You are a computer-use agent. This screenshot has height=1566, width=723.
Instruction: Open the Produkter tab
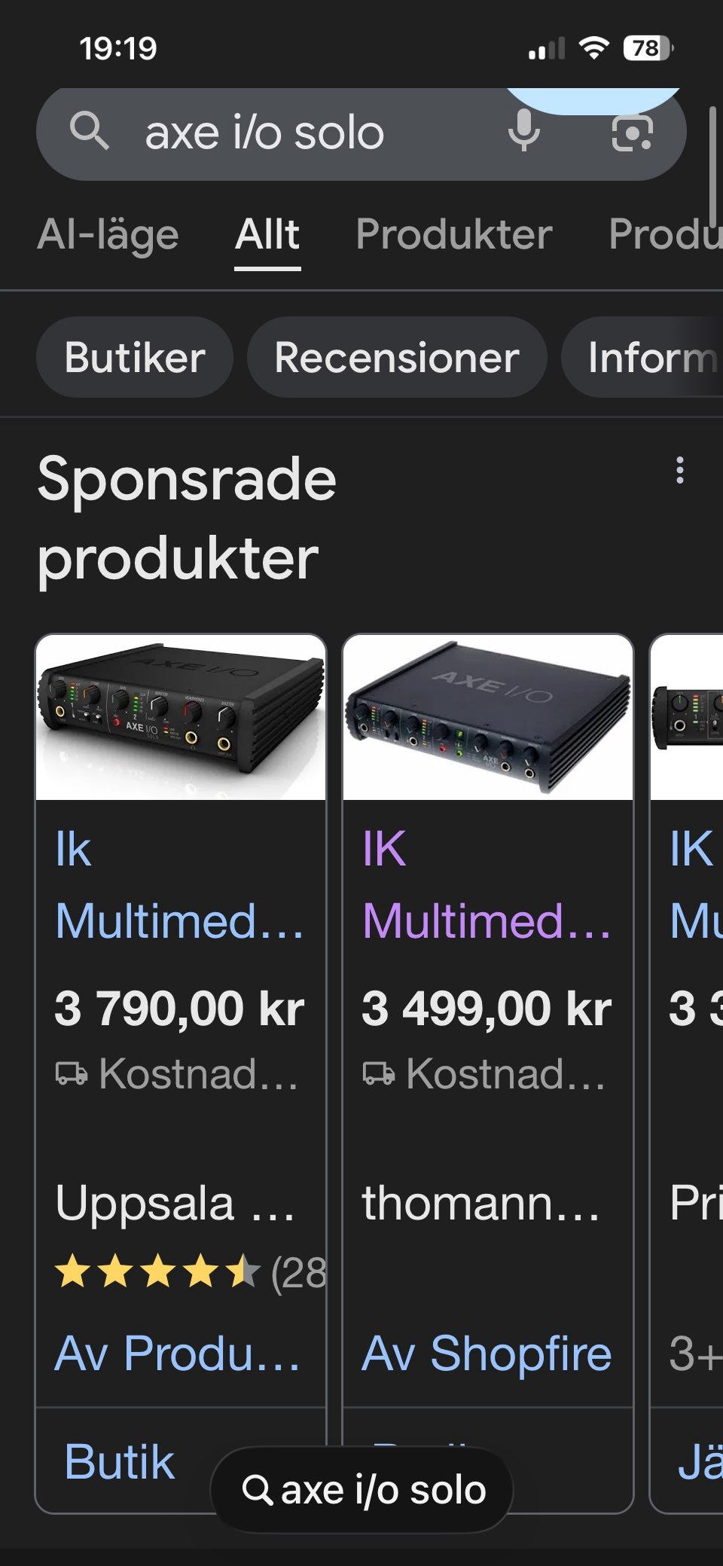pos(453,234)
